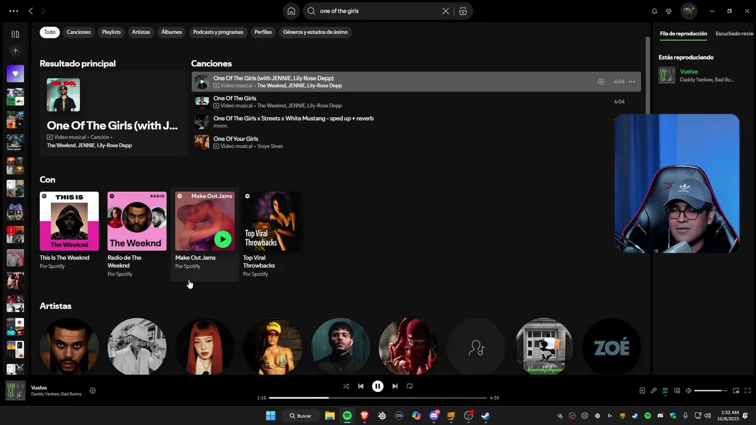The height and width of the screenshot is (425, 756).
Task: Create a new playlist with plus icon
Action: pyautogui.click(x=15, y=51)
